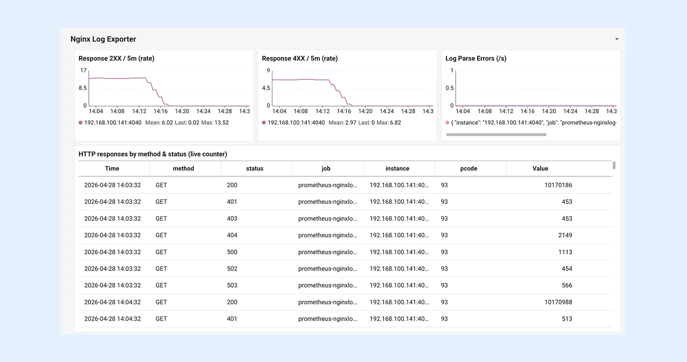Click the vertical scrollbar of the HTTP responses table
The height and width of the screenshot is (362, 687).
pyautogui.click(x=614, y=165)
